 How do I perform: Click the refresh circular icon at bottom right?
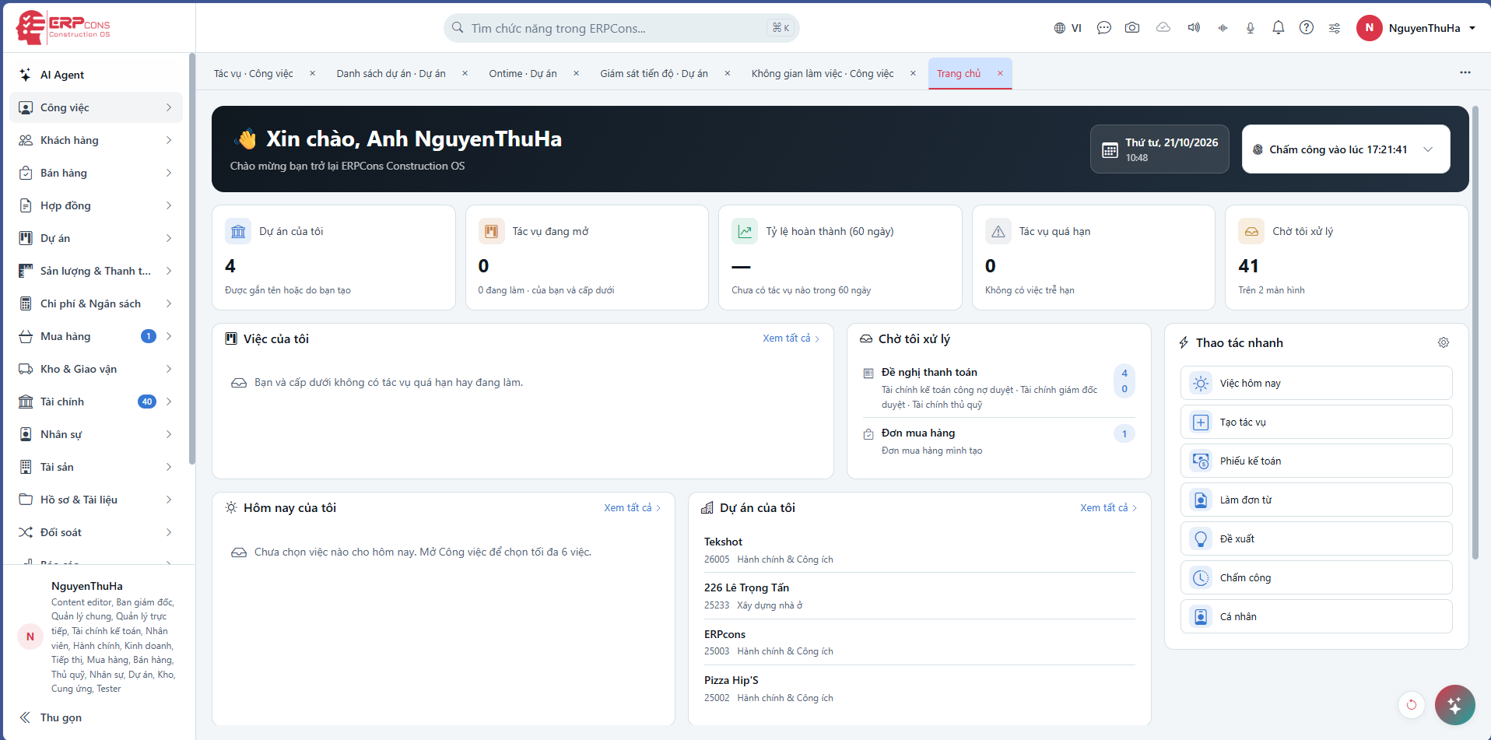(1412, 705)
